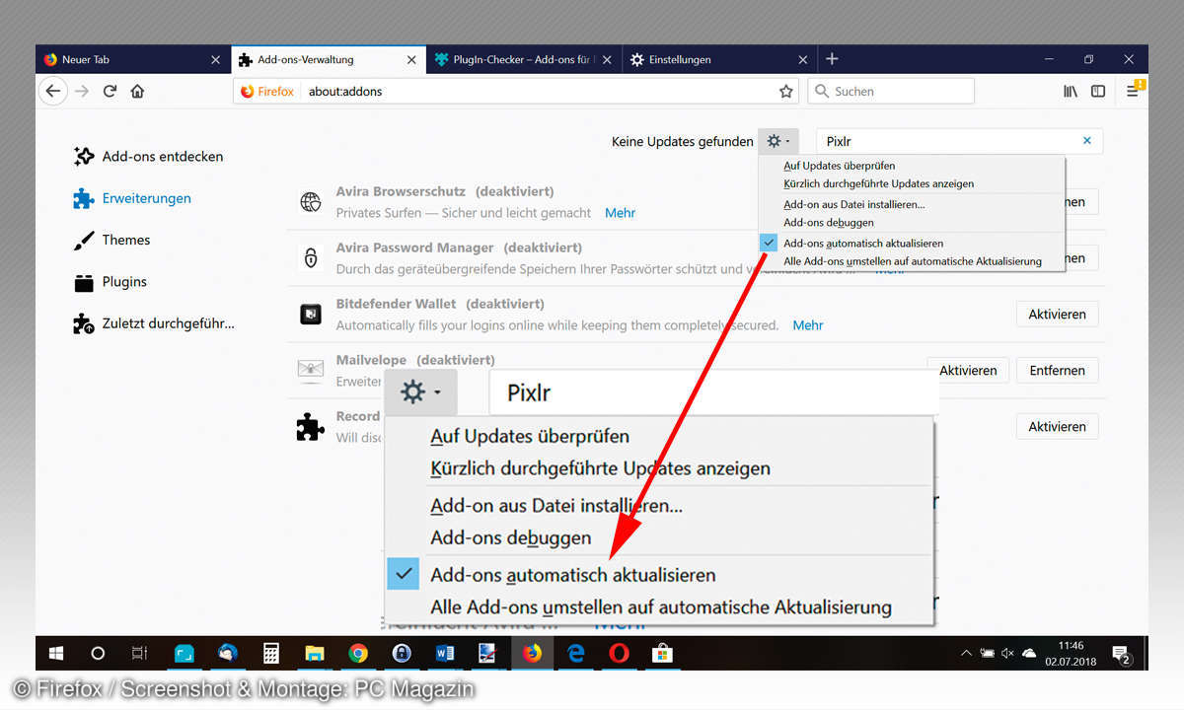1184x710 pixels.
Task: Activate Bitdefender Wallet with 'Aktivieren'
Action: pyautogui.click(x=1057, y=315)
